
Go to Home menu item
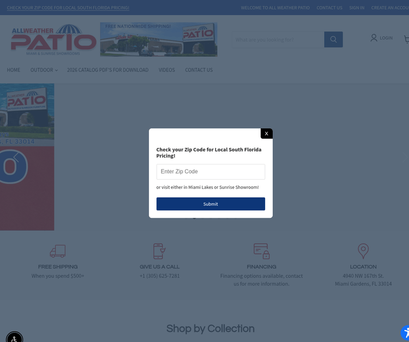coord(14,70)
